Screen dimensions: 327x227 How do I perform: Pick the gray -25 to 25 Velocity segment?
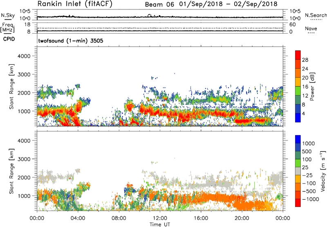[x=298, y=171]
